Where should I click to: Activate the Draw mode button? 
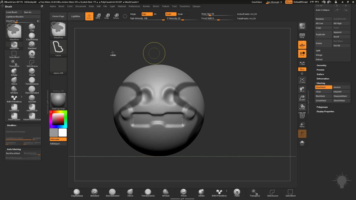[x=89, y=16]
